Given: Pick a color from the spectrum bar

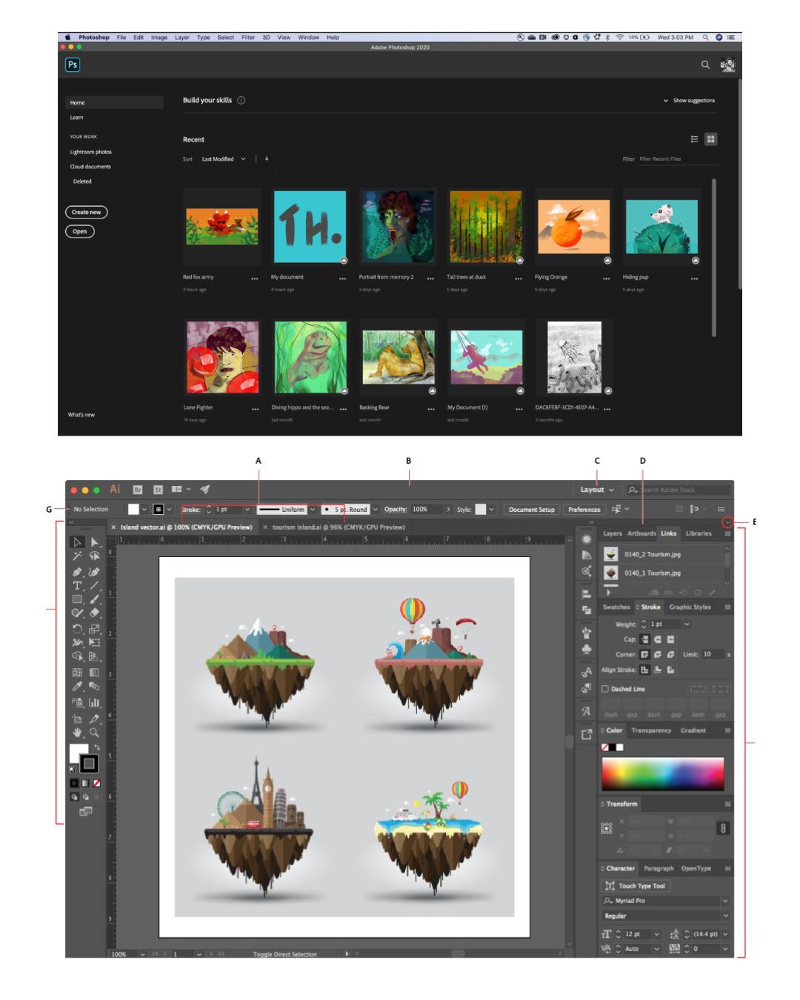Looking at the screenshot, I should click(663, 774).
